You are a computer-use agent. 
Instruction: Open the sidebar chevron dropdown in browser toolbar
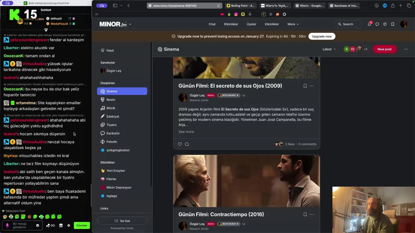pyautogui.click(x=121, y=6)
